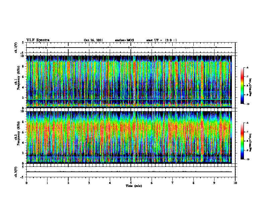
Task: Click the "-7" label on ch.1 colorbar
Action: (x=247, y=77)
